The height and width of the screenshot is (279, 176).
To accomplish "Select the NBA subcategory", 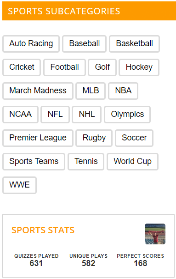I will [123, 91].
